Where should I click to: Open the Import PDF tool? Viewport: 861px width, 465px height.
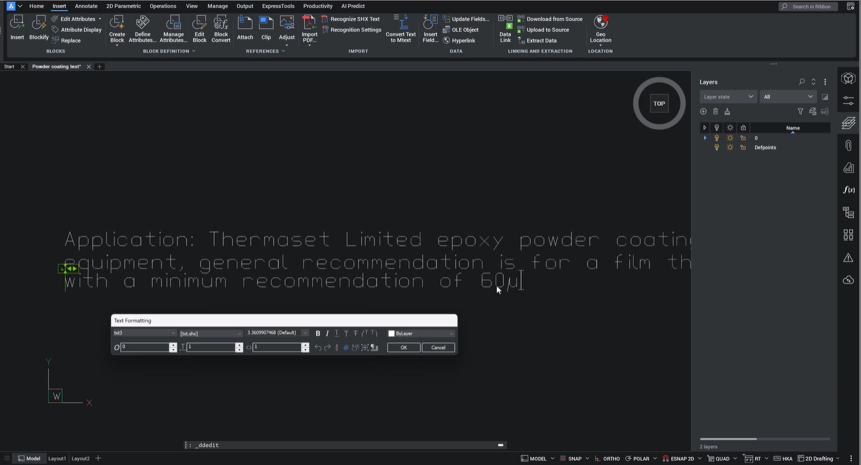click(x=309, y=29)
